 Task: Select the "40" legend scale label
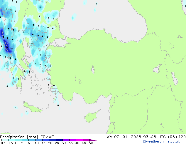77,143
